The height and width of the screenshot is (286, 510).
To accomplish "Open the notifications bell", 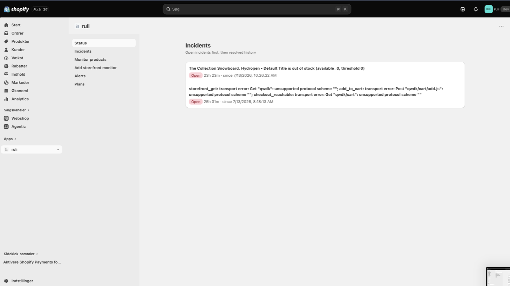I will coord(476,9).
